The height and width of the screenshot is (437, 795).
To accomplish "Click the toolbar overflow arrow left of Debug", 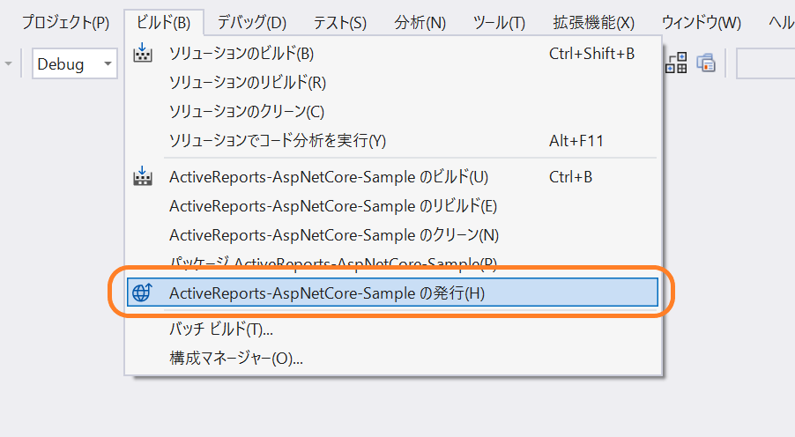I will (8, 64).
